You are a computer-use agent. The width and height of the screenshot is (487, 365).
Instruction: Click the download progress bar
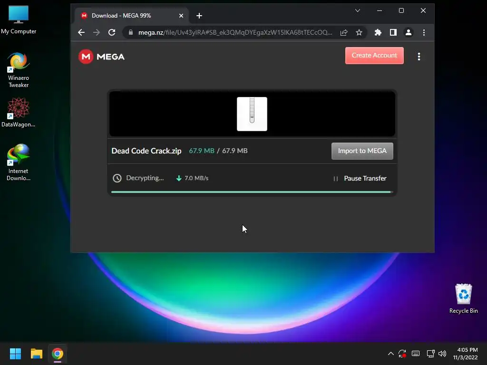(x=252, y=192)
